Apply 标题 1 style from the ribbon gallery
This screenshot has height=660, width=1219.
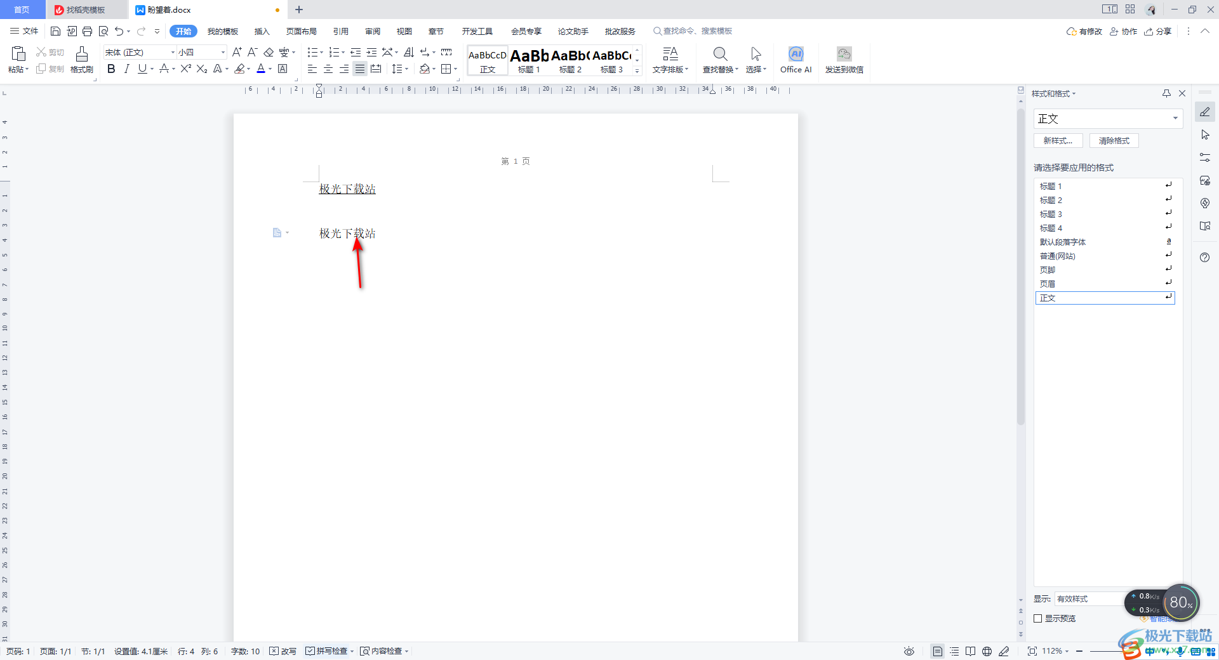coord(529,60)
